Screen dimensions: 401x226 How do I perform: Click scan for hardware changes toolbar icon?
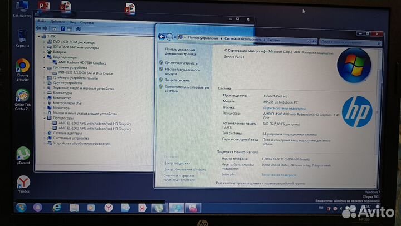tap(79, 29)
